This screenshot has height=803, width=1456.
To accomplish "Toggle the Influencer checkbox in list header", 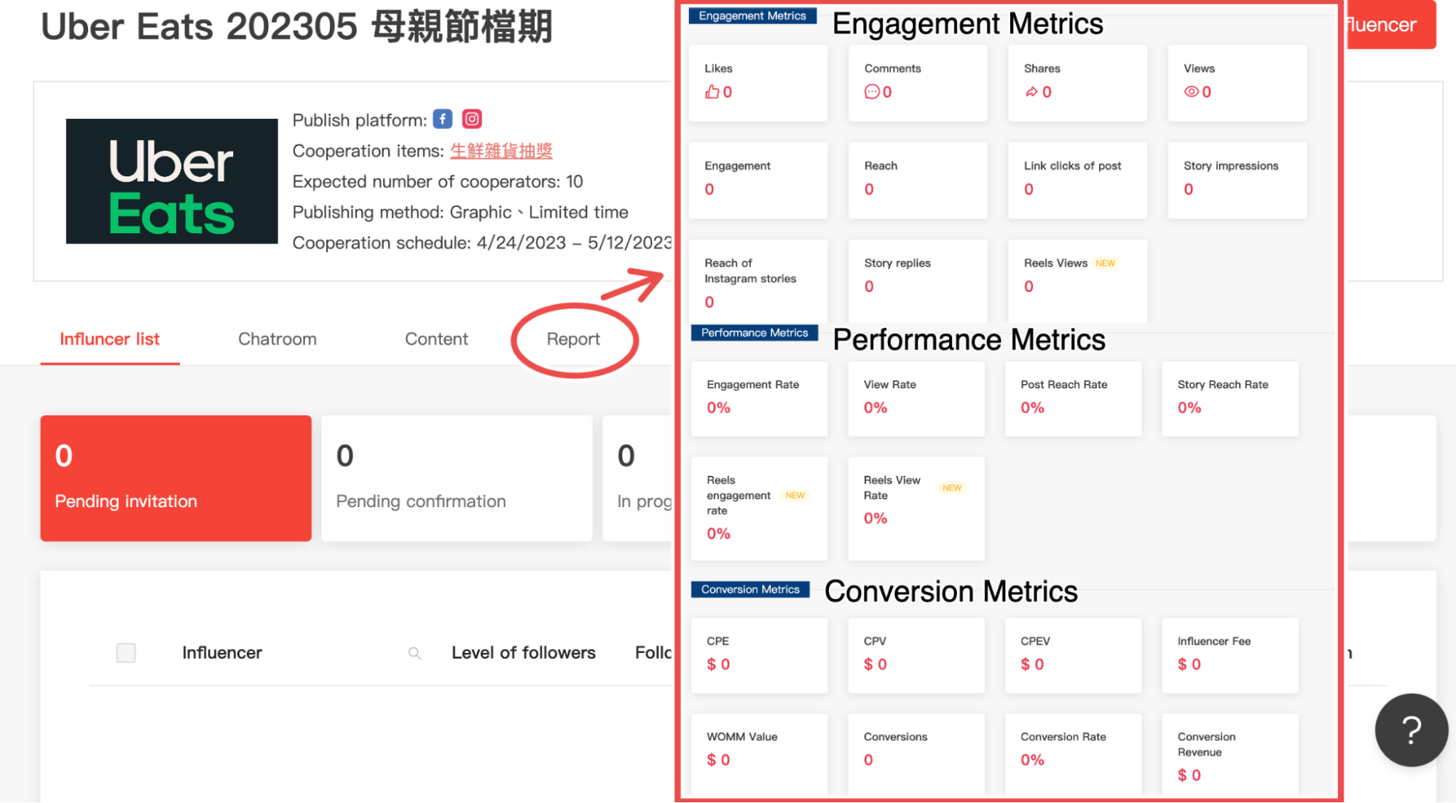I will (x=125, y=651).
